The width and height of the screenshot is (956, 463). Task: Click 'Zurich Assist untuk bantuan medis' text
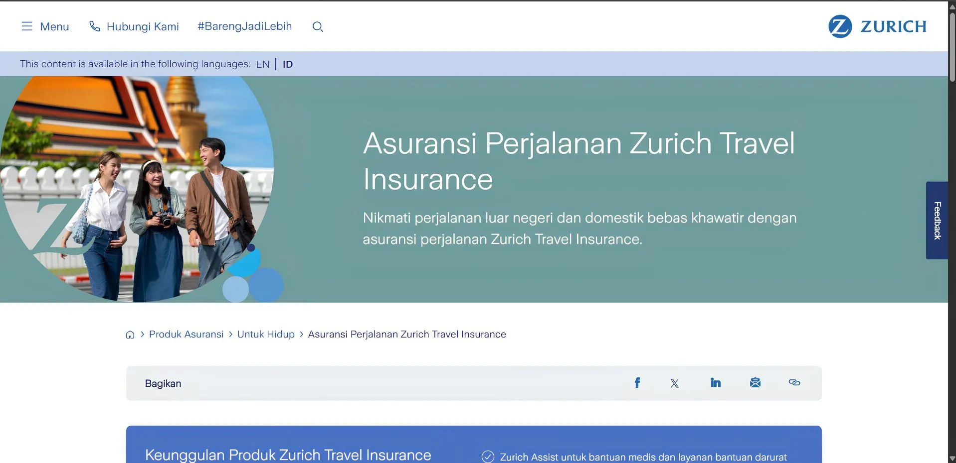click(643, 457)
